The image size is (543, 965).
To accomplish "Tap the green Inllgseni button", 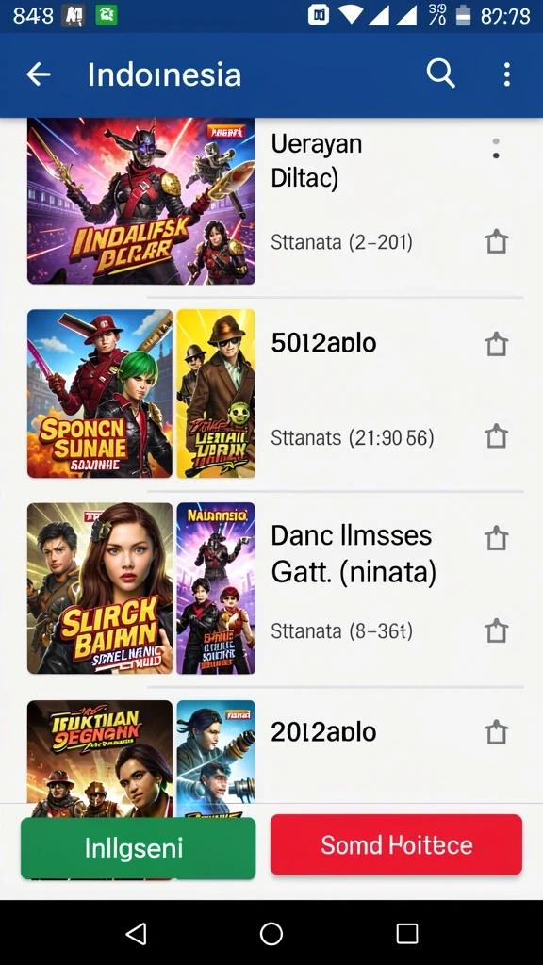I will coord(139,847).
